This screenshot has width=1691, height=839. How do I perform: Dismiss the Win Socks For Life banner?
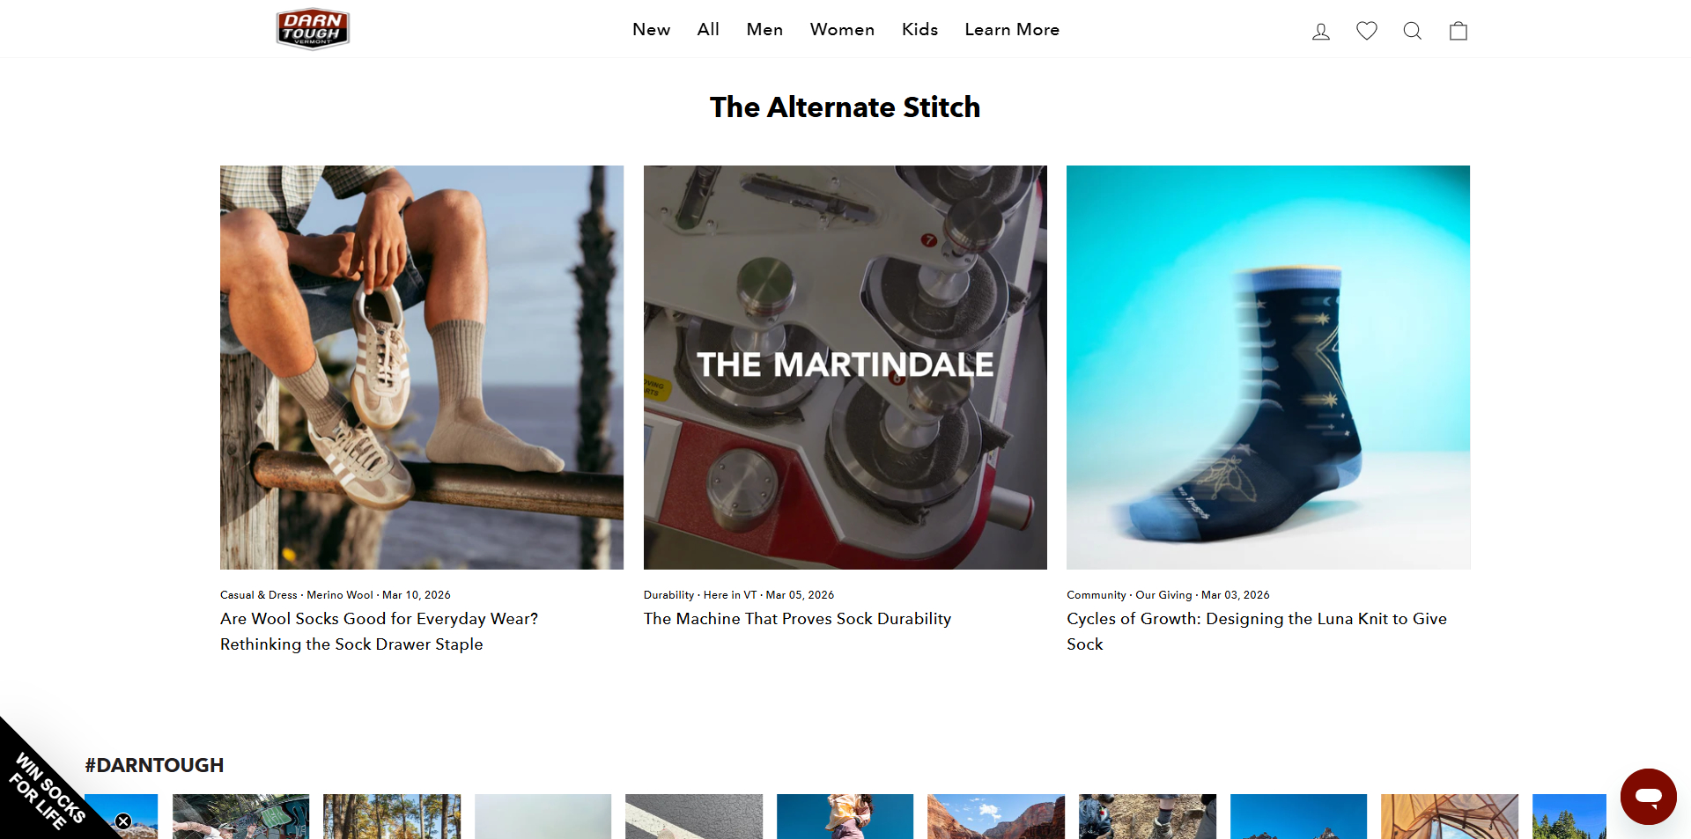(123, 821)
